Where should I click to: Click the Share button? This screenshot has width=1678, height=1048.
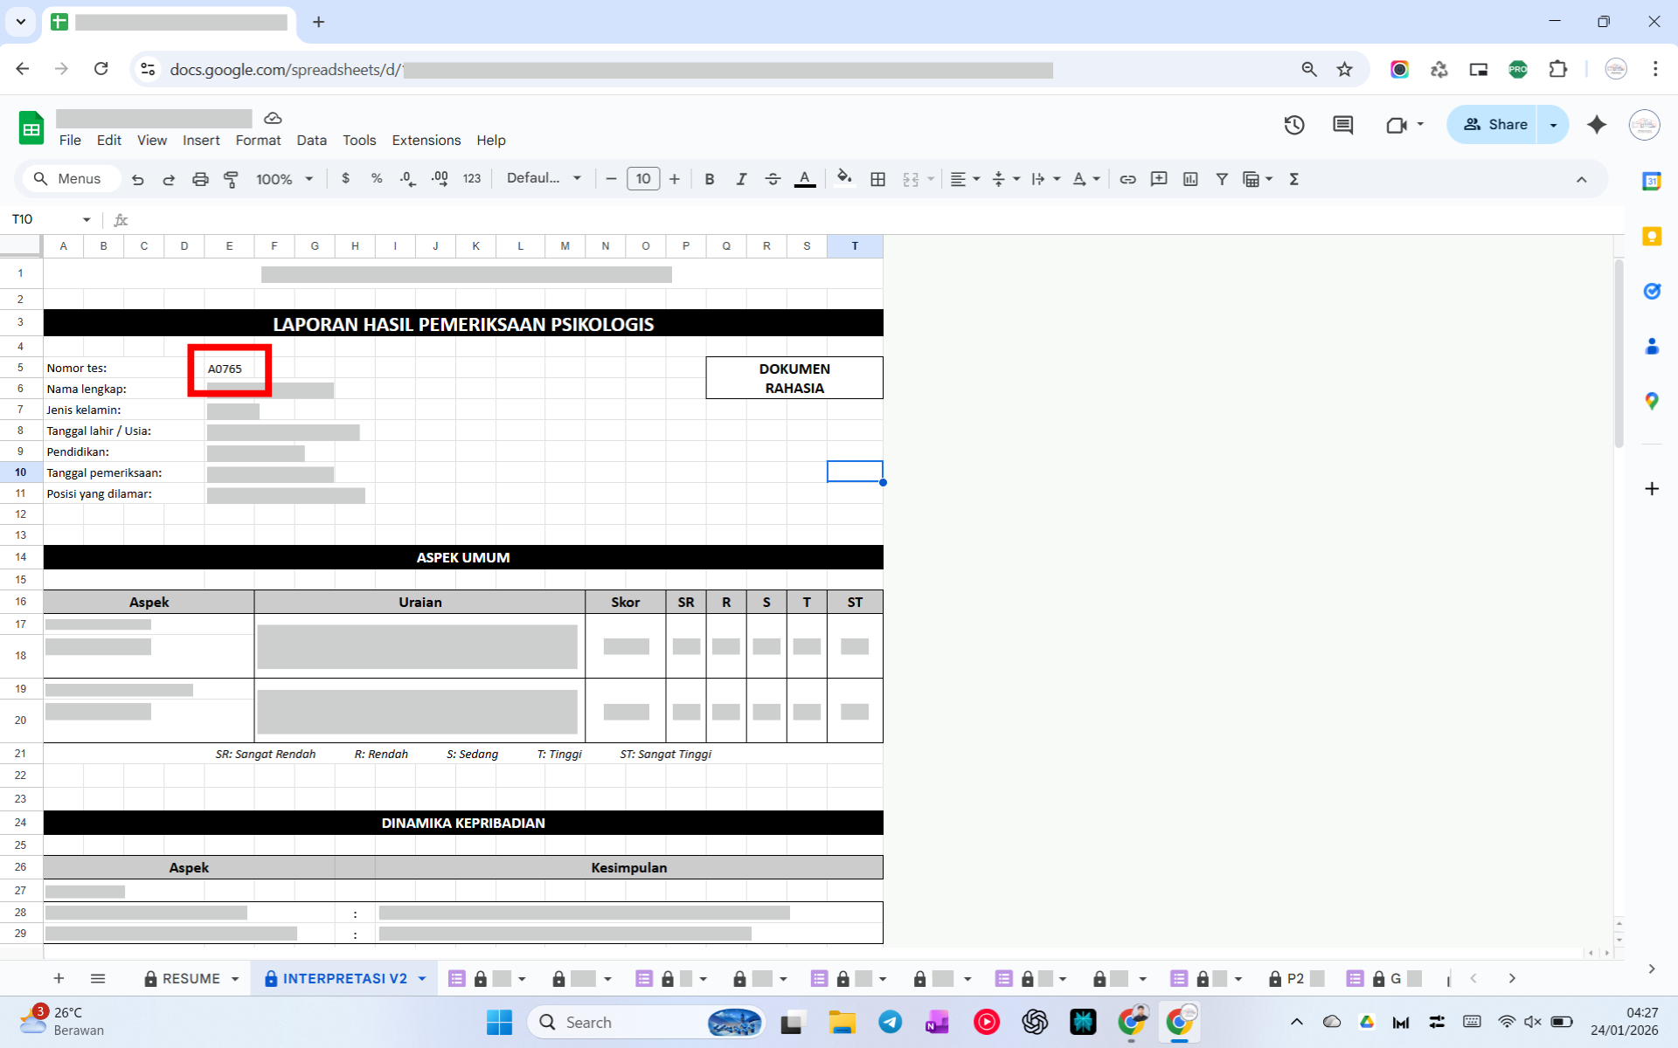(1495, 125)
